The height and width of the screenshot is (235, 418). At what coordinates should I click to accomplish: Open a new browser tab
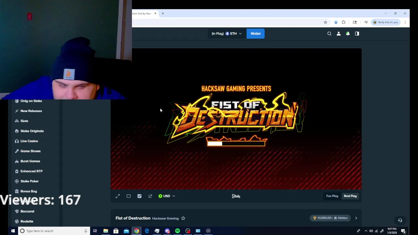pos(163,13)
